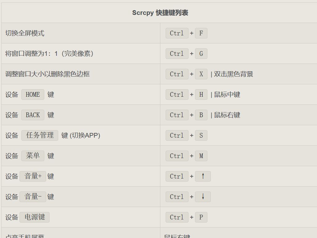
Task: Click the 电源键 key label
Action: pyautogui.click(x=34, y=217)
